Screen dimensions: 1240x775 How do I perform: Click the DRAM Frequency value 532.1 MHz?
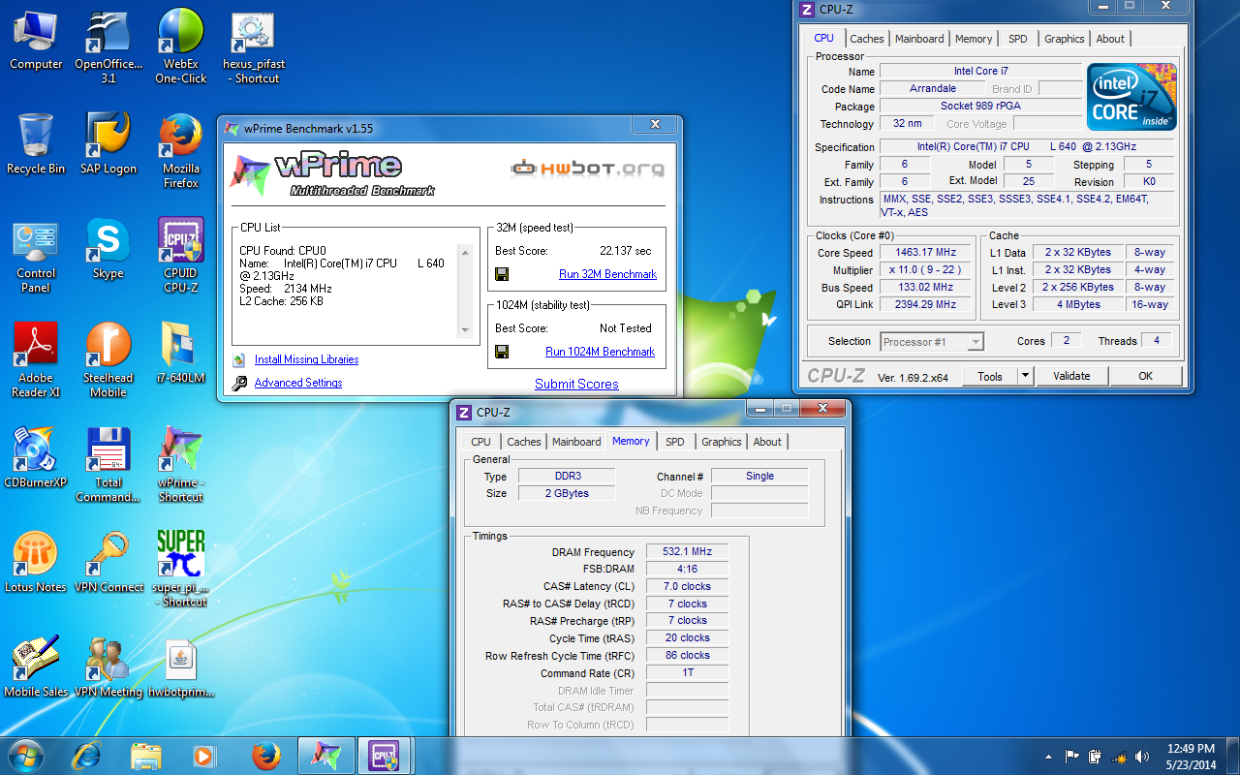[x=688, y=552]
